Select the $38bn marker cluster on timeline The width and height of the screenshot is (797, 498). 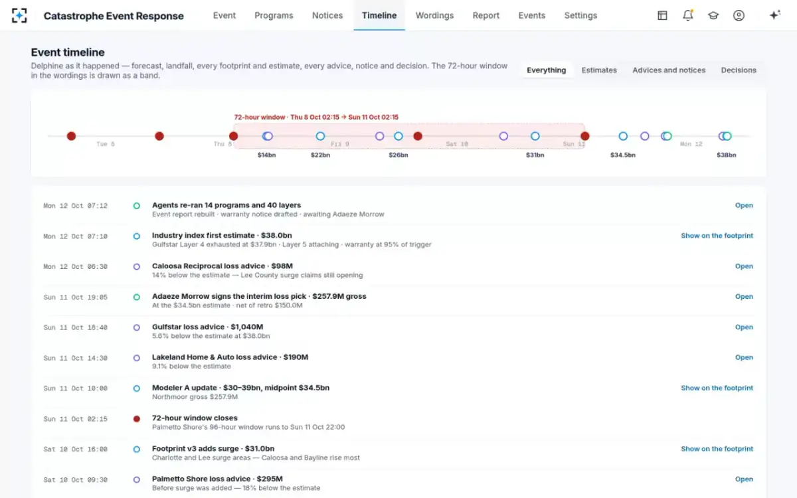point(725,136)
